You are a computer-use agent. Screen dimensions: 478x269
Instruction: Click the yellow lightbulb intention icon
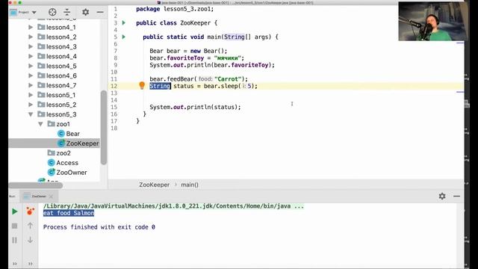point(142,85)
